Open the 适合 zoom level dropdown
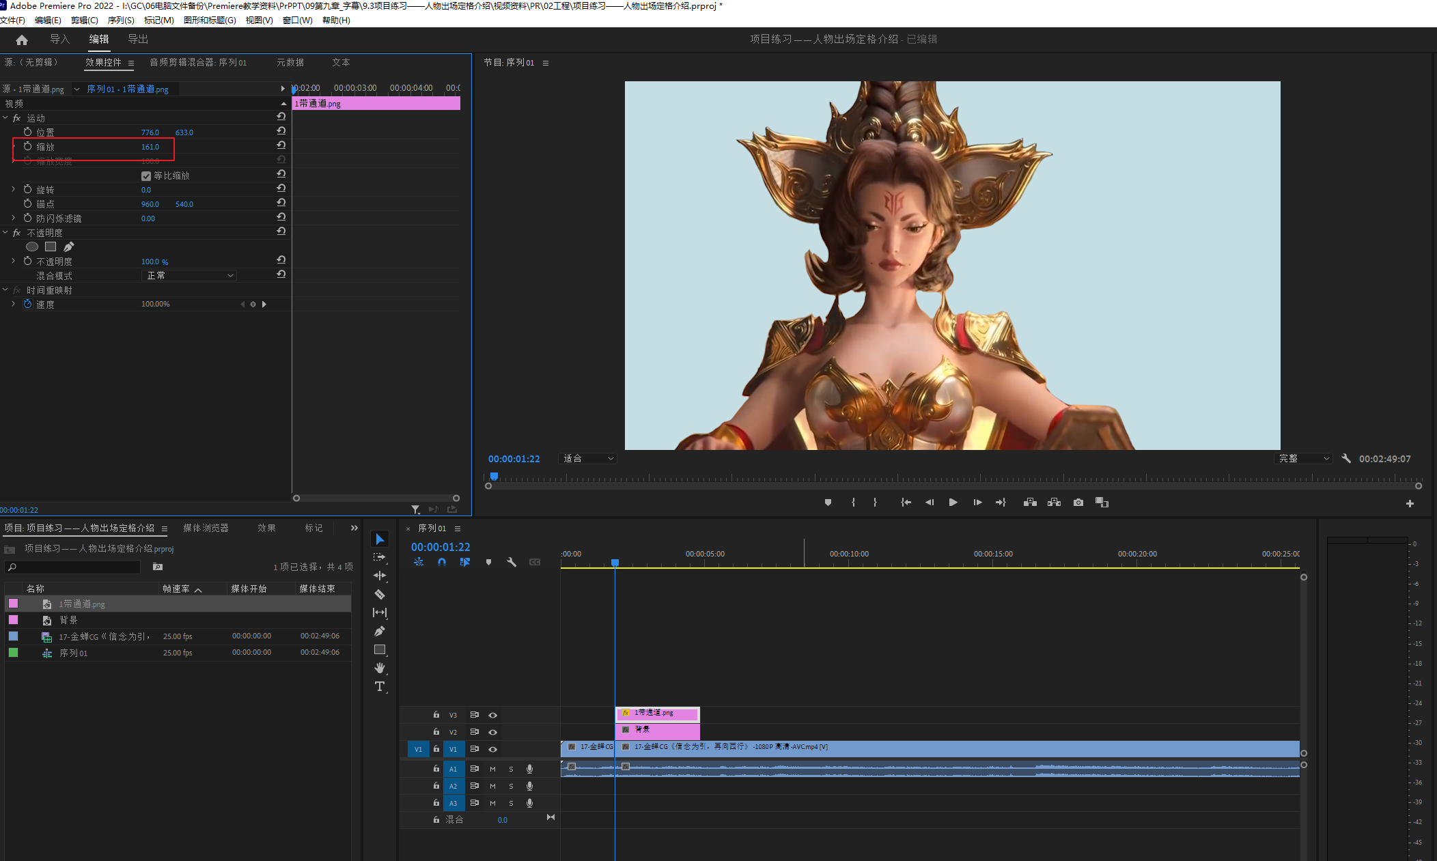The width and height of the screenshot is (1437, 861). 587,459
